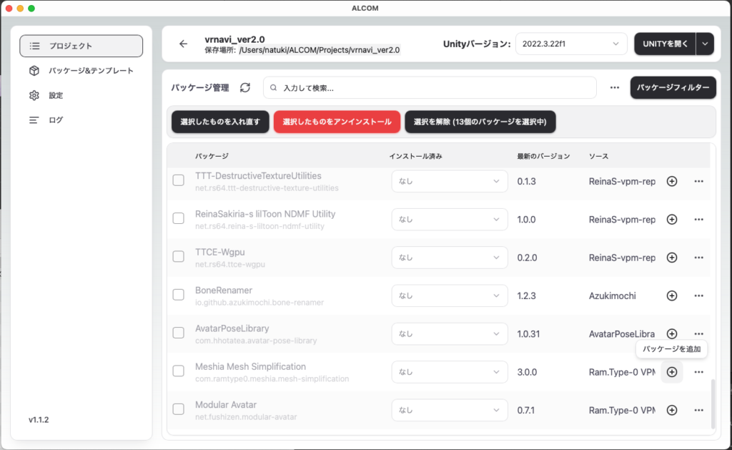Focus the 入力して検索 search field

(x=430, y=88)
